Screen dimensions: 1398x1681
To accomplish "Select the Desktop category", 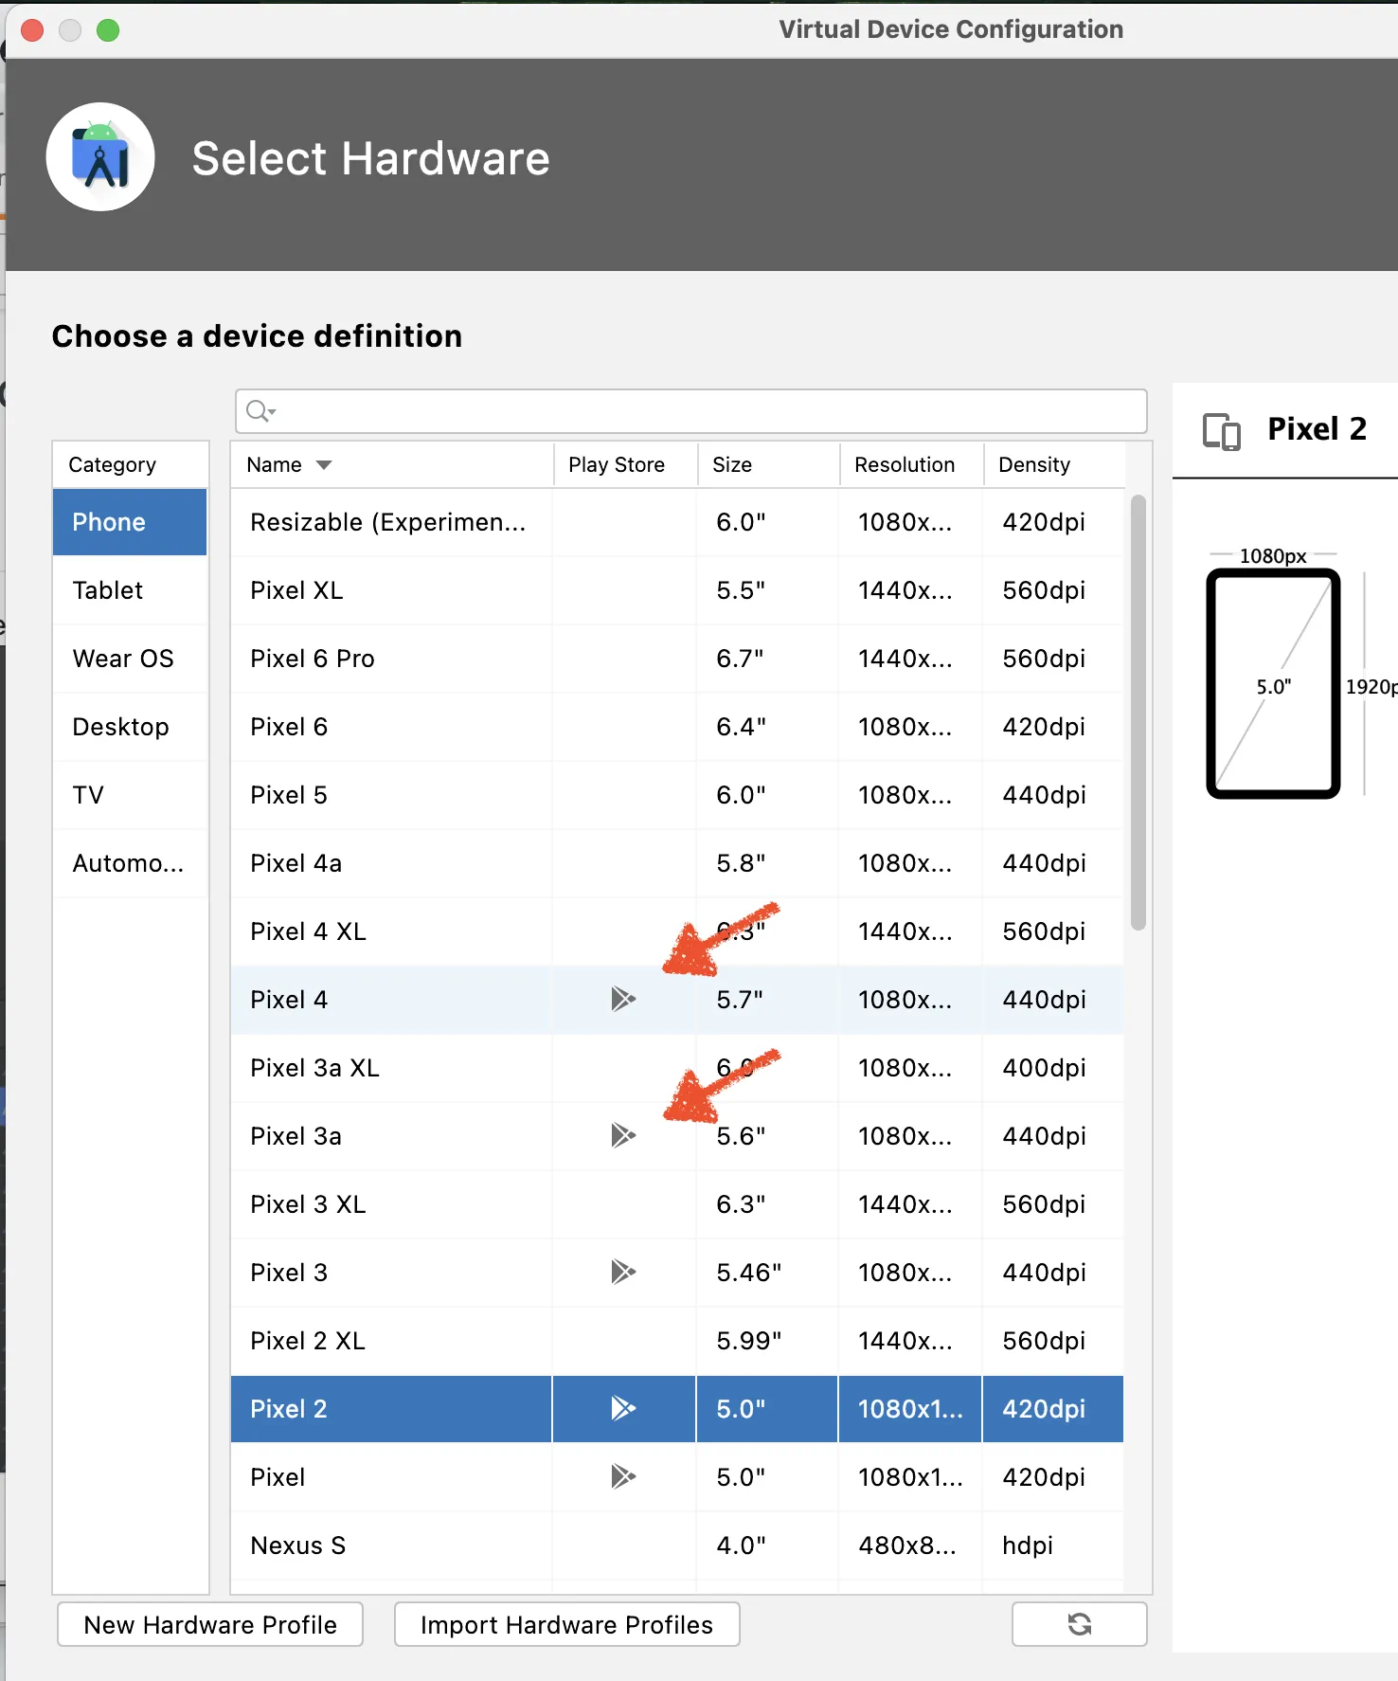I will 130,727.
